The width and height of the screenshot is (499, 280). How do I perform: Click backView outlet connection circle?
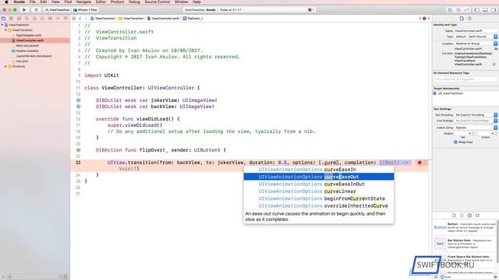coord(78,107)
